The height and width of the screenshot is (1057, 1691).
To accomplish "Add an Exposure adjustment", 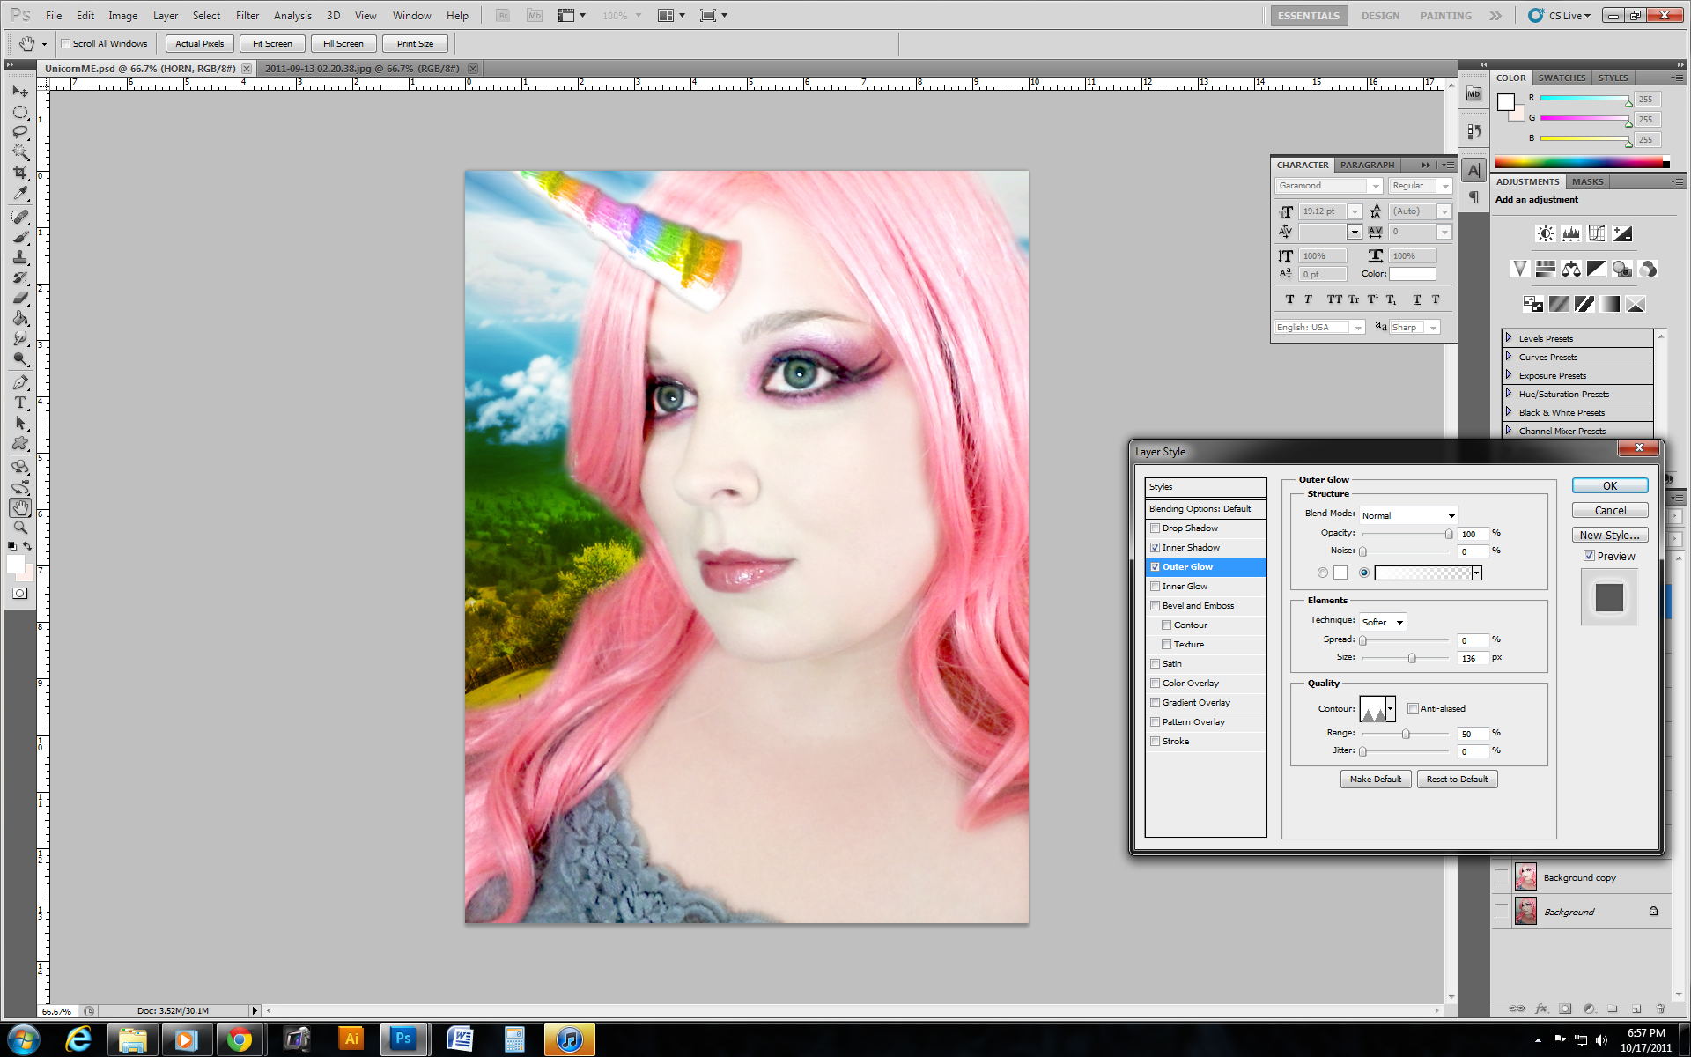I will point(1622,233).
